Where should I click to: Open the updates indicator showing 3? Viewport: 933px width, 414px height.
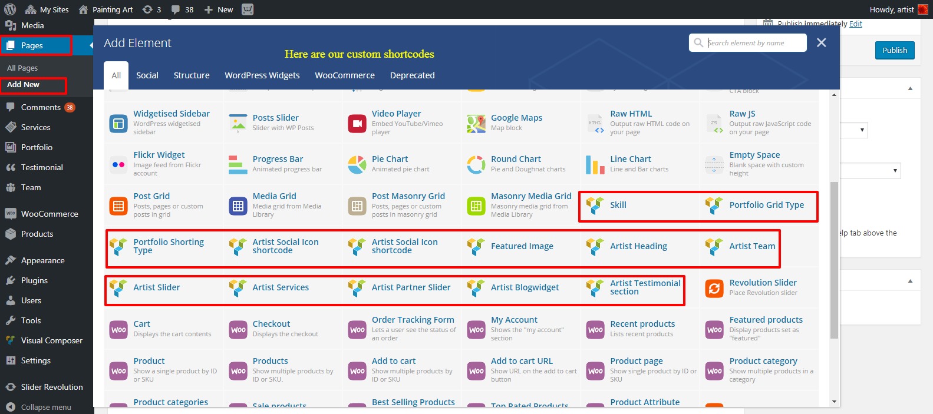[x=151, y=9]
